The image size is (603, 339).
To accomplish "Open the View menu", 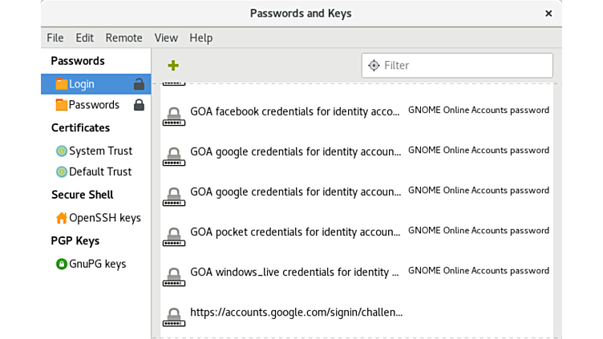I will 166,38.
